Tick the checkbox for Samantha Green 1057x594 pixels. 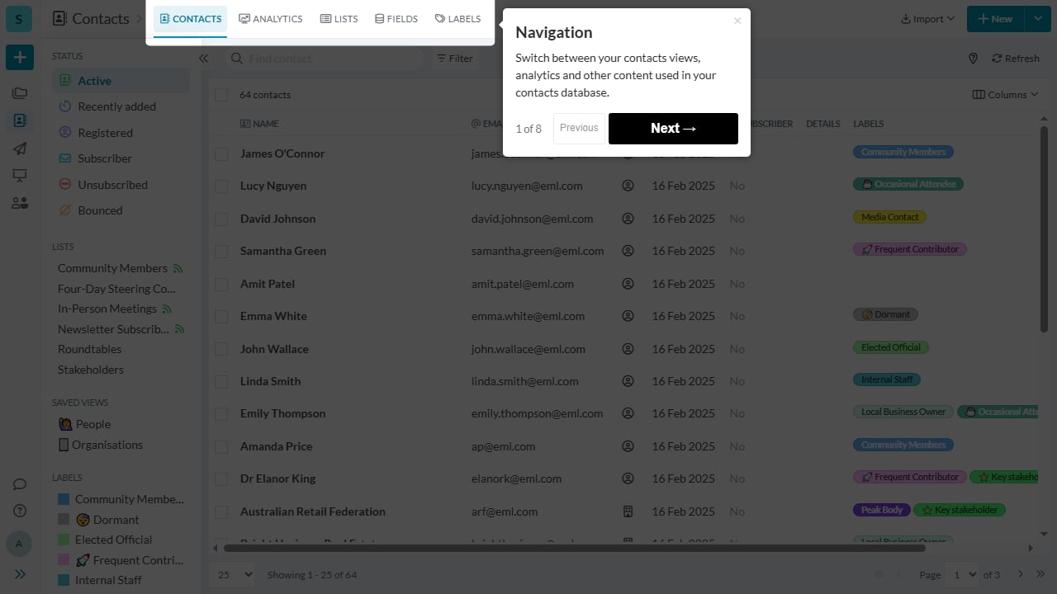click(x=221, y=252)
